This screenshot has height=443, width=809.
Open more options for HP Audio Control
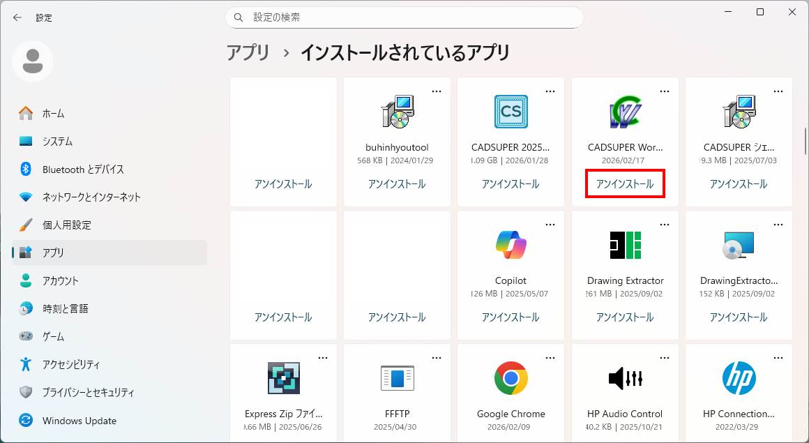tap(665, 358)
